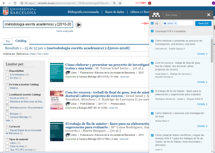Expand Details for 'Cómo elaborar y presentar' reference
The image size is (215, 153).
coord(202,54)
